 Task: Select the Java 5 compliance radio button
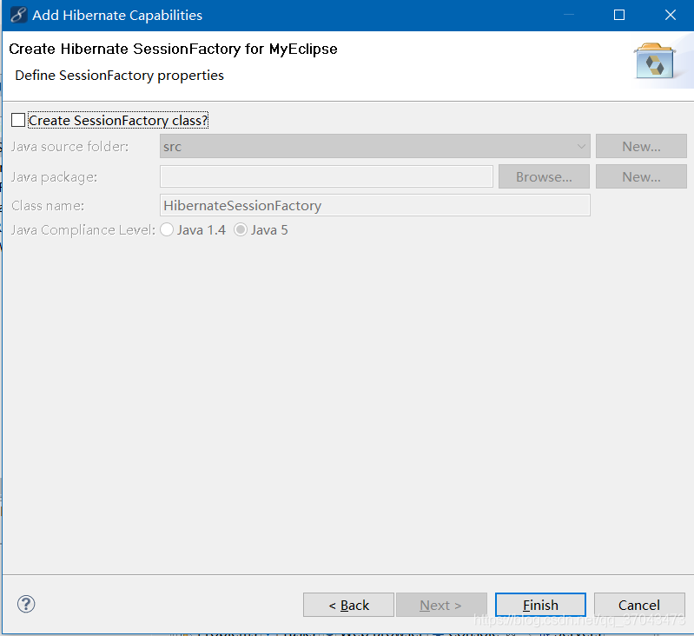[241, 229]
